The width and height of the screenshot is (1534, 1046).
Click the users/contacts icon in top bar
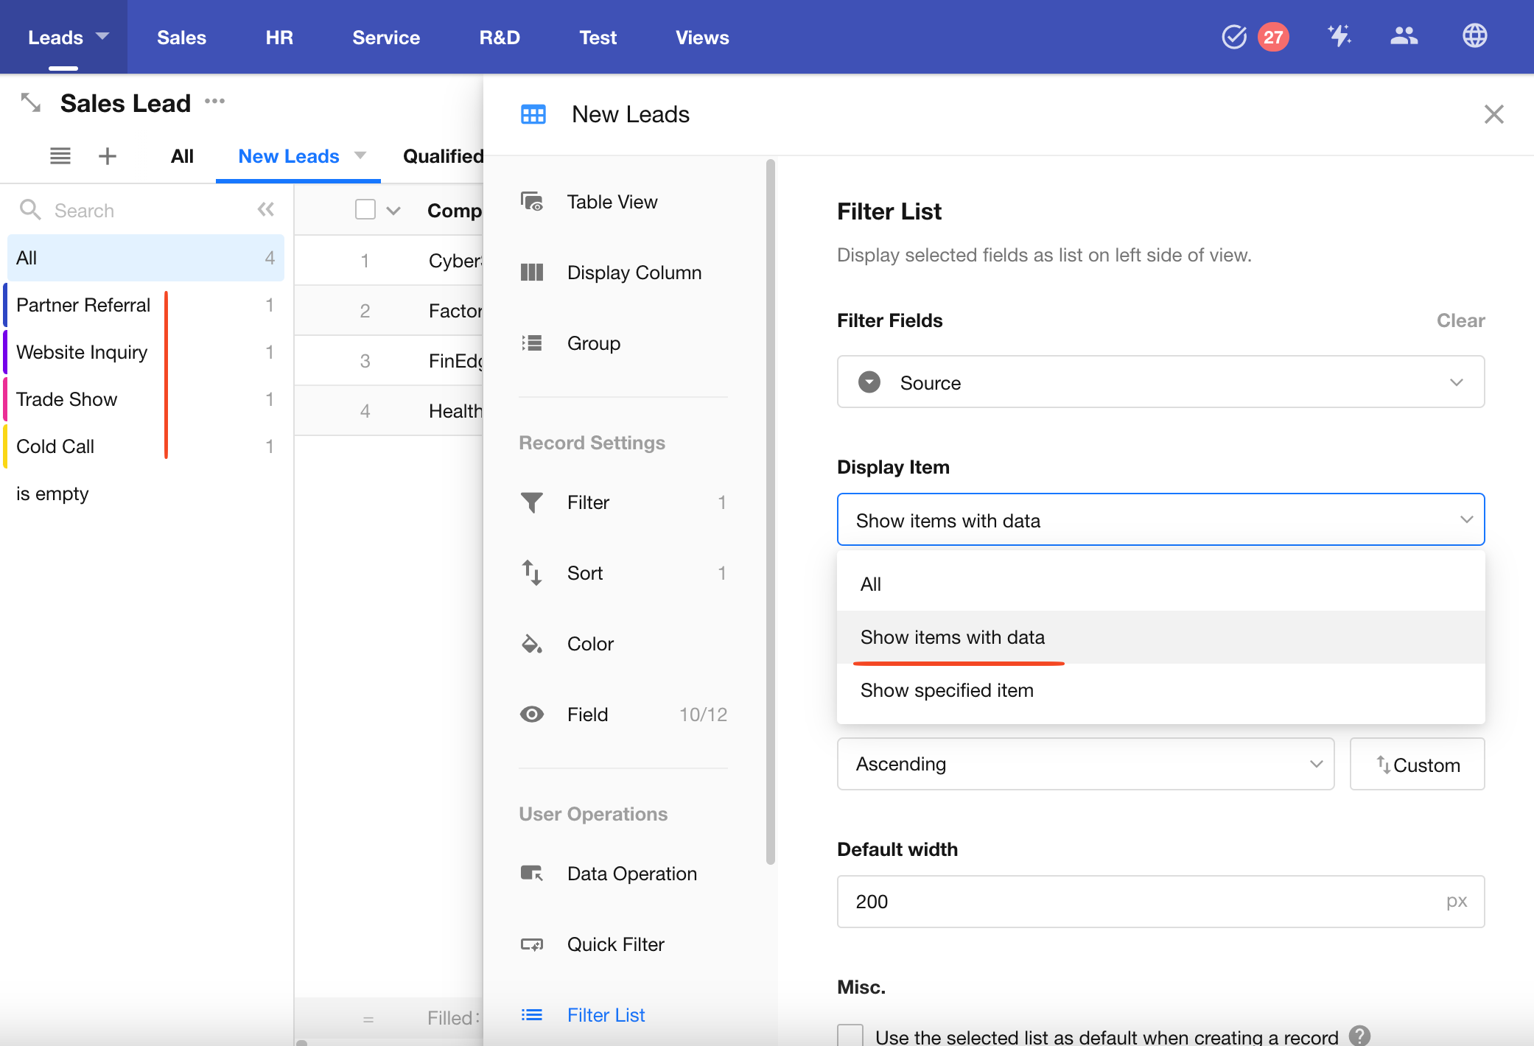coord(1404,36)
